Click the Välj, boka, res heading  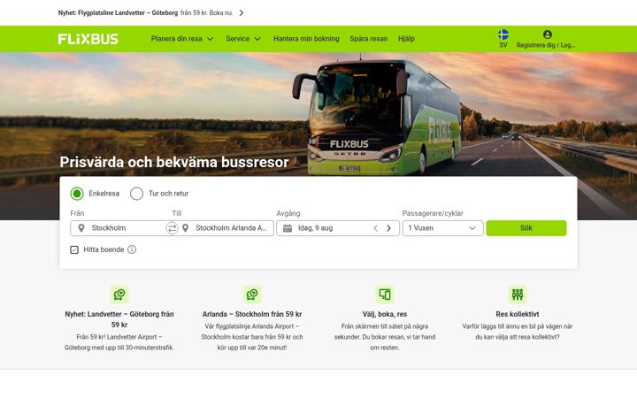point(385,314)
